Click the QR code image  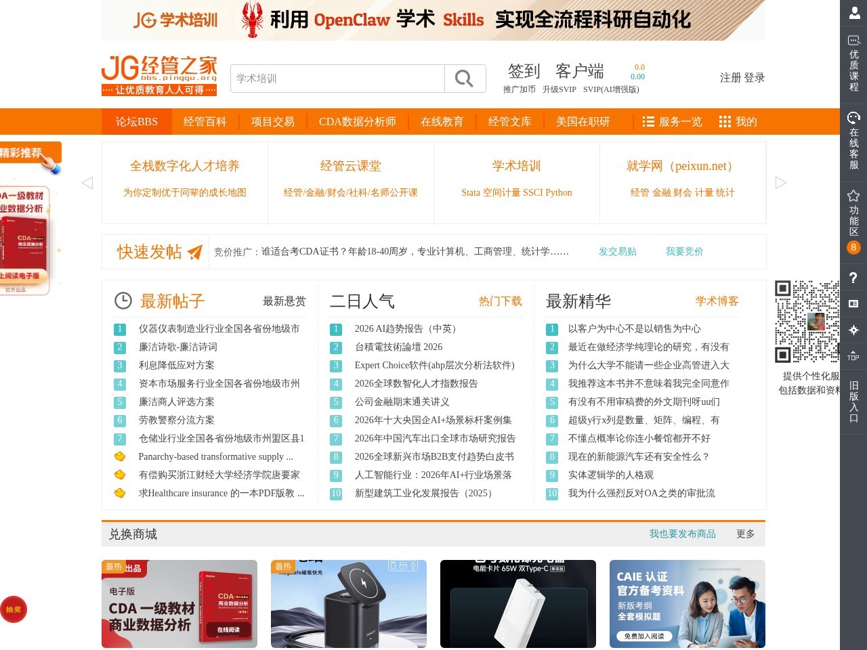[807, 321]
